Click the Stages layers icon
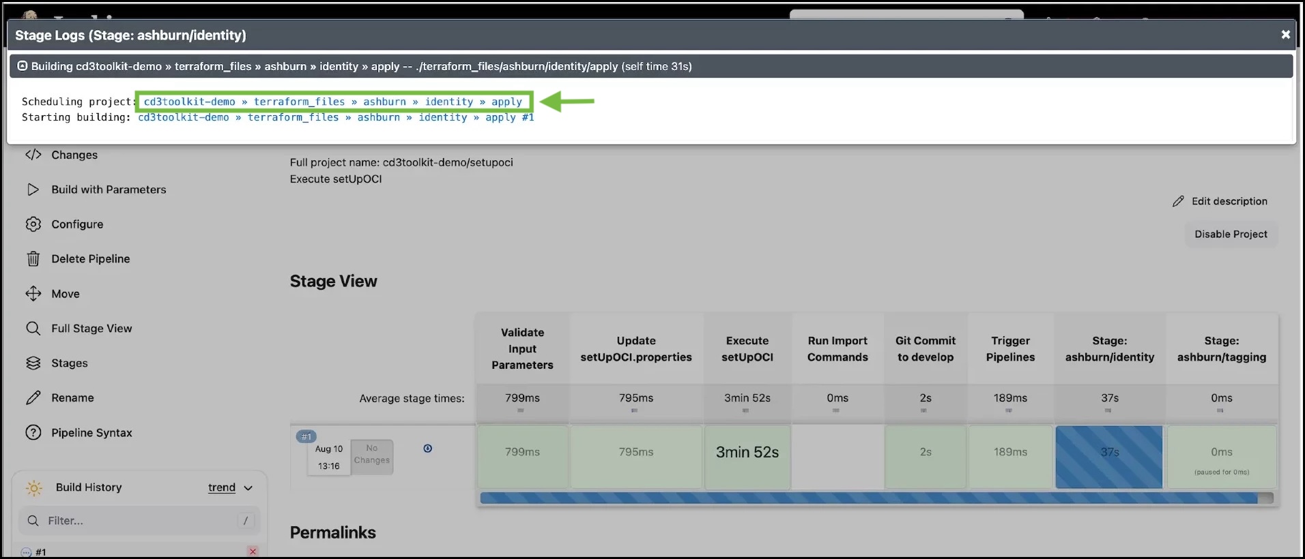This screenshot has width=1305, height=559. (33, 363)
